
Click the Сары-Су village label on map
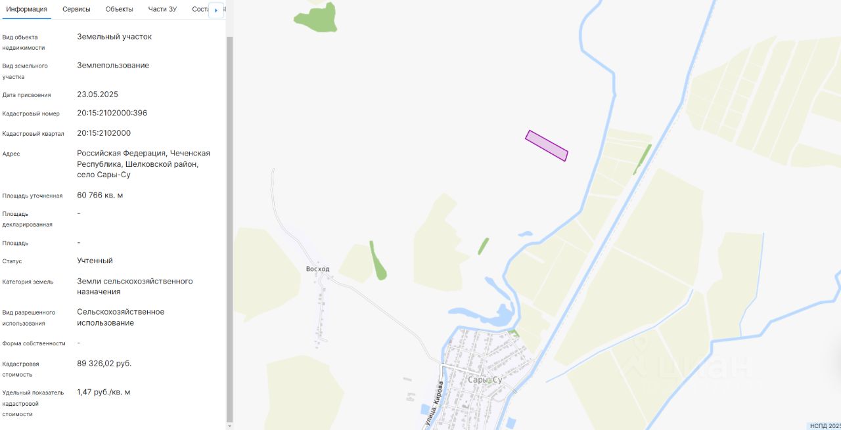pos(485,380)
